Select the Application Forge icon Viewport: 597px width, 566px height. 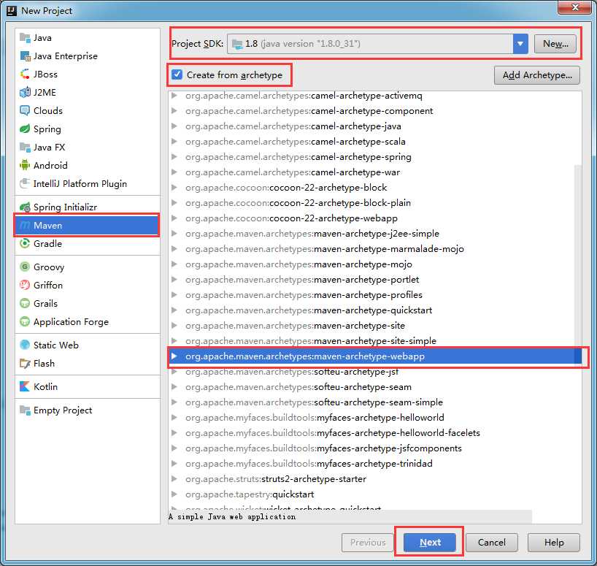pos(25,322)
